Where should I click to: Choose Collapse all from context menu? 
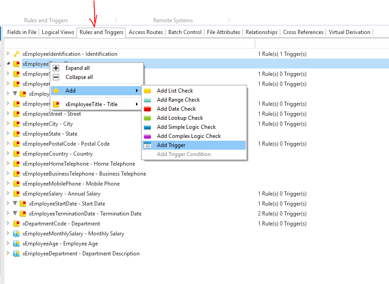pyautogui.click(x=96, y=77)
